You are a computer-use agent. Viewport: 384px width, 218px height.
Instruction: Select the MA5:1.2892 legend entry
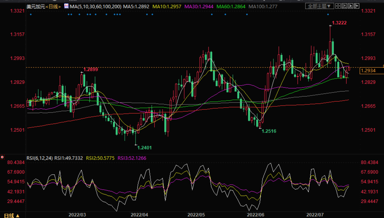(136, 6)
